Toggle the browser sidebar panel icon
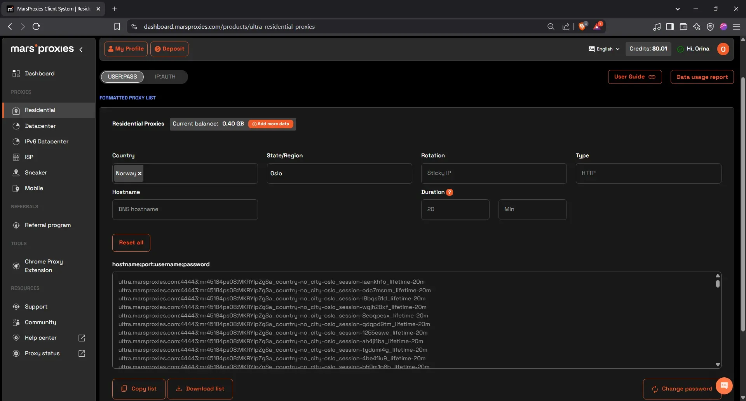Image resolution: width=746 pixels, height=401 pixels. pos(670,26)
